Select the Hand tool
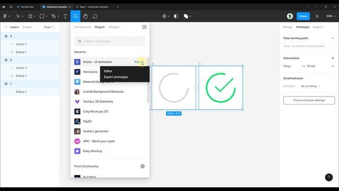Image resolution: width=339 pixels, height=191 pixels. pos(85,16)
